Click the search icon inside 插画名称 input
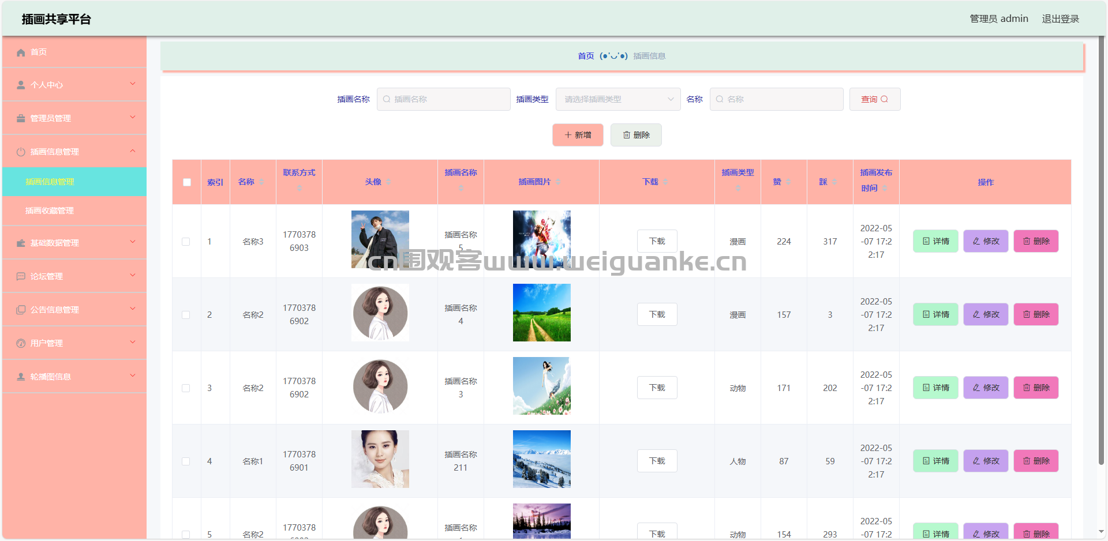 [387, 99]
